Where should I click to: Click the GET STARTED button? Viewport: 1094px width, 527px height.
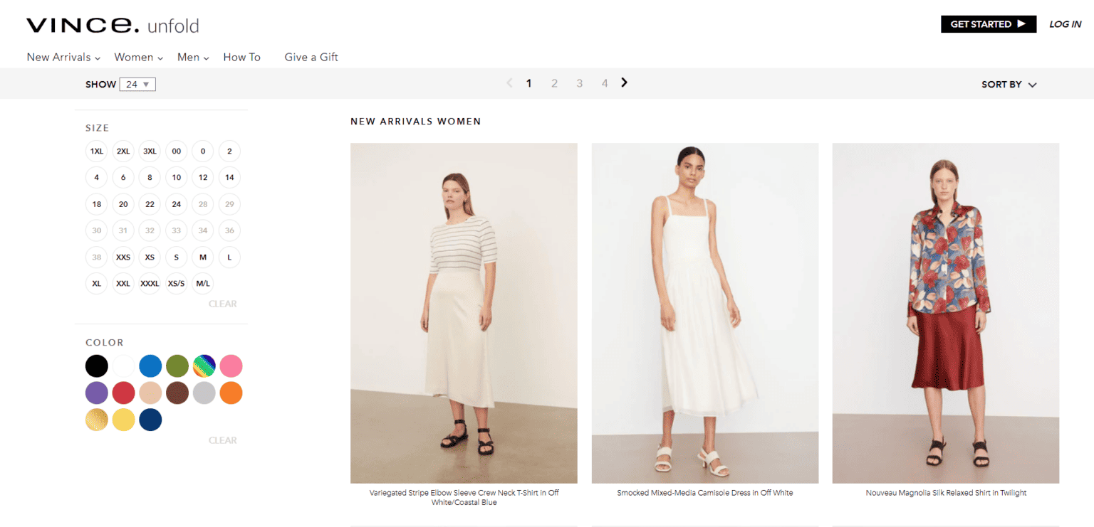click(x=988, y=23)
